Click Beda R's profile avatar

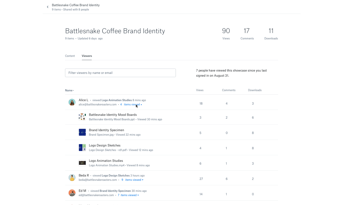coord(72,177)
